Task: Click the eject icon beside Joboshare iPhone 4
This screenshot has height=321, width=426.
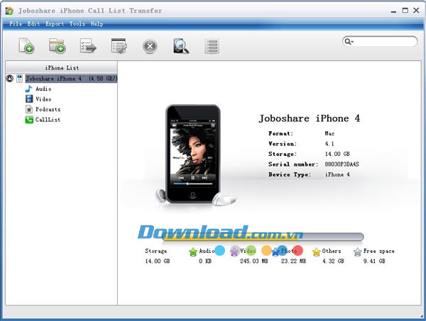Action: 10,79
